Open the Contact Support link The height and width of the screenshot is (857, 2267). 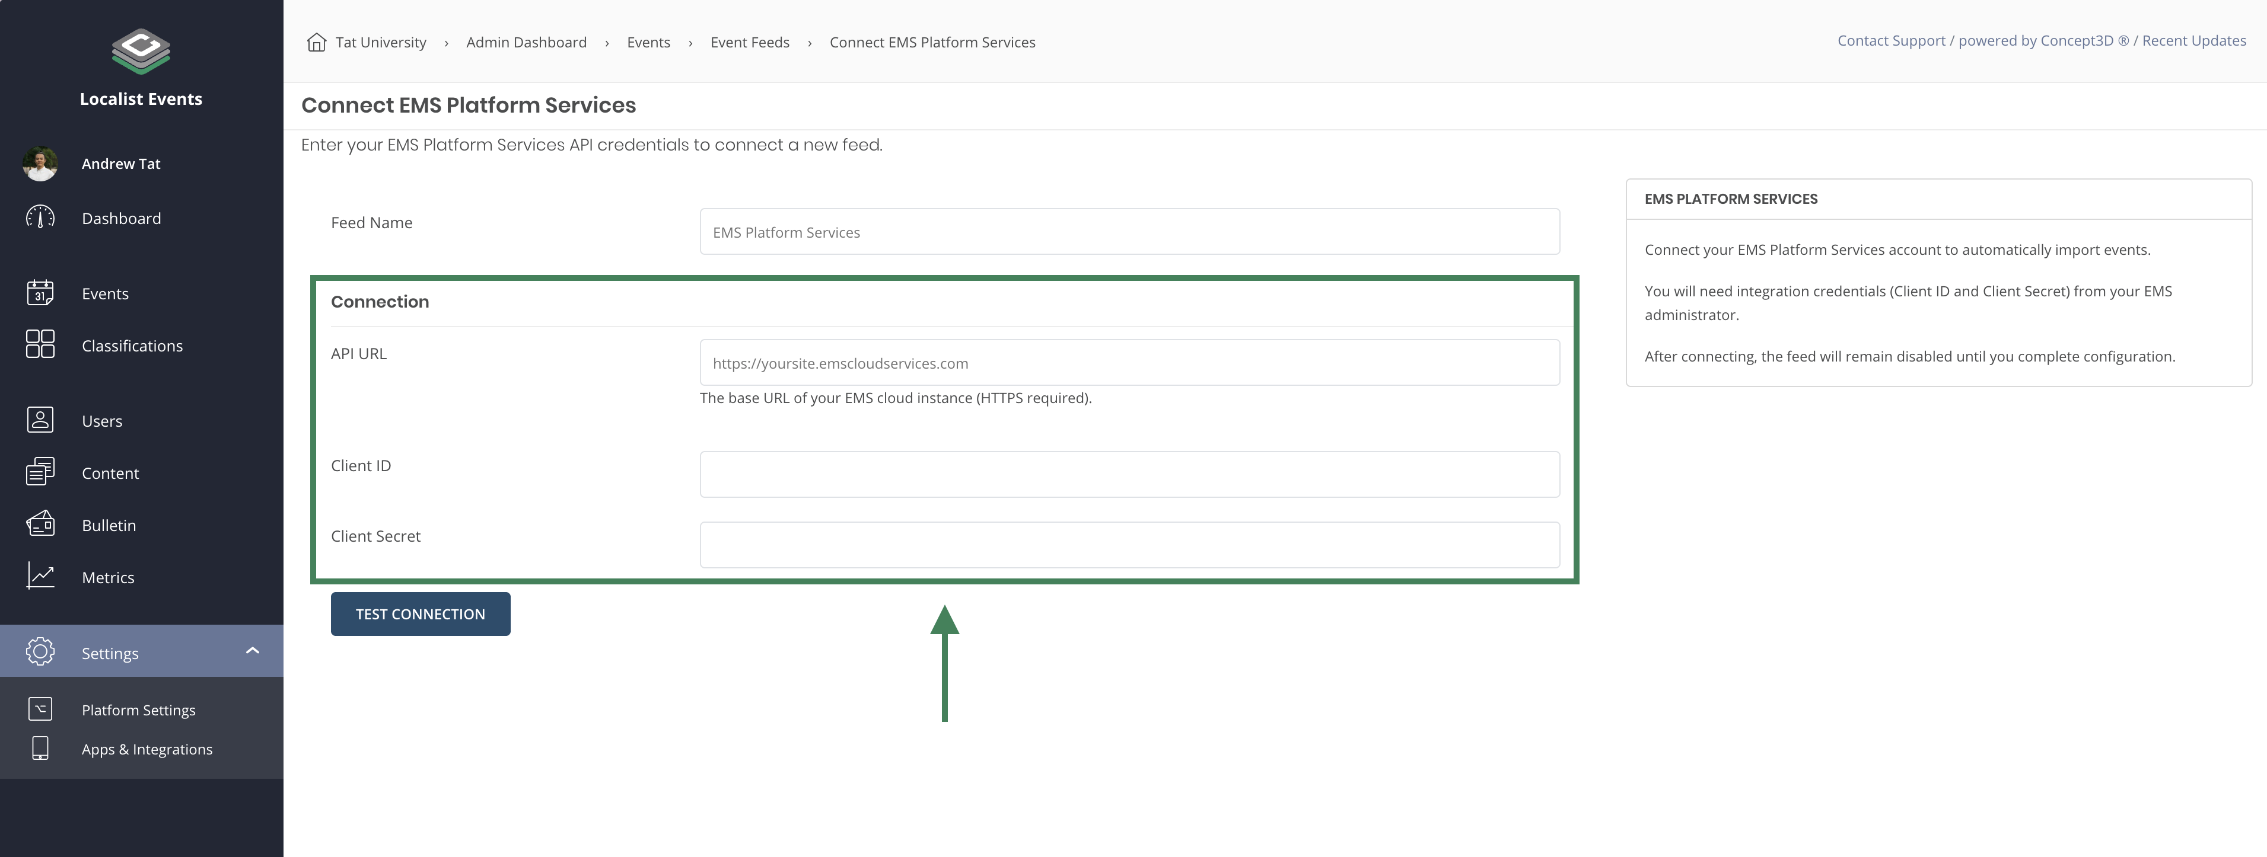pyautogui.click(x=1891, y=40)
